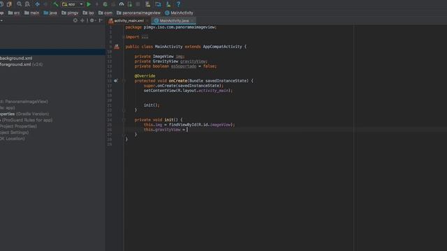
Task: Click the MainActivity breadcrumb item
Action: [x=179, y=13]
